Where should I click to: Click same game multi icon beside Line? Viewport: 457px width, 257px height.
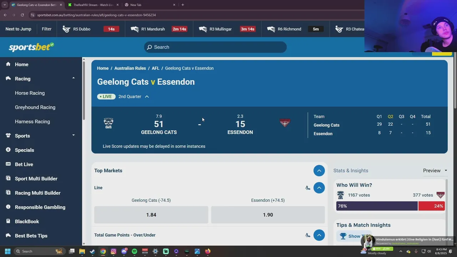pyautogui.click(x=307, y=188)
